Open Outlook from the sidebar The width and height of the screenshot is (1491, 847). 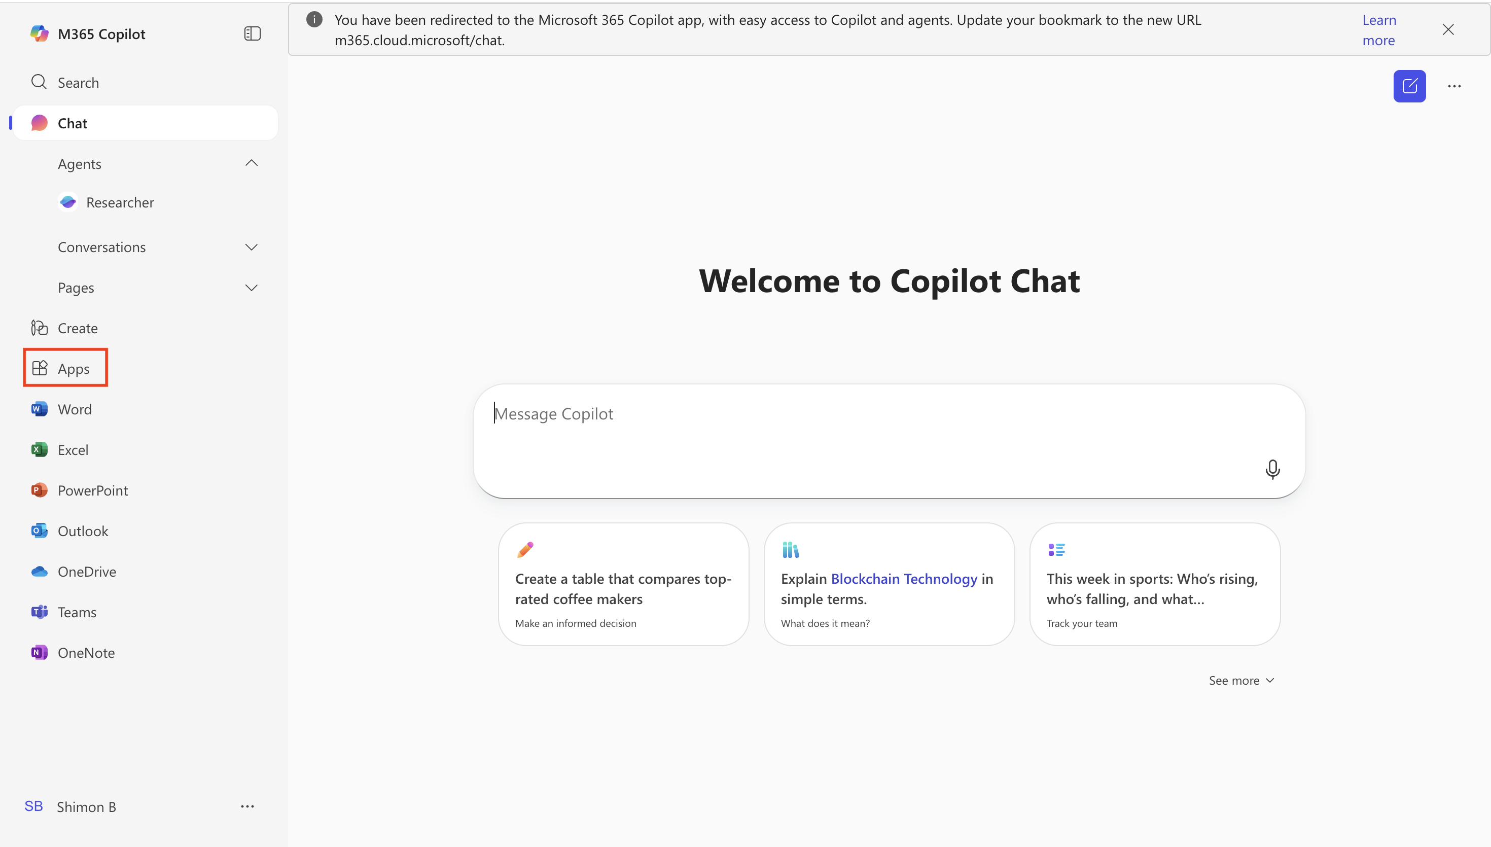tap(83, 531)
